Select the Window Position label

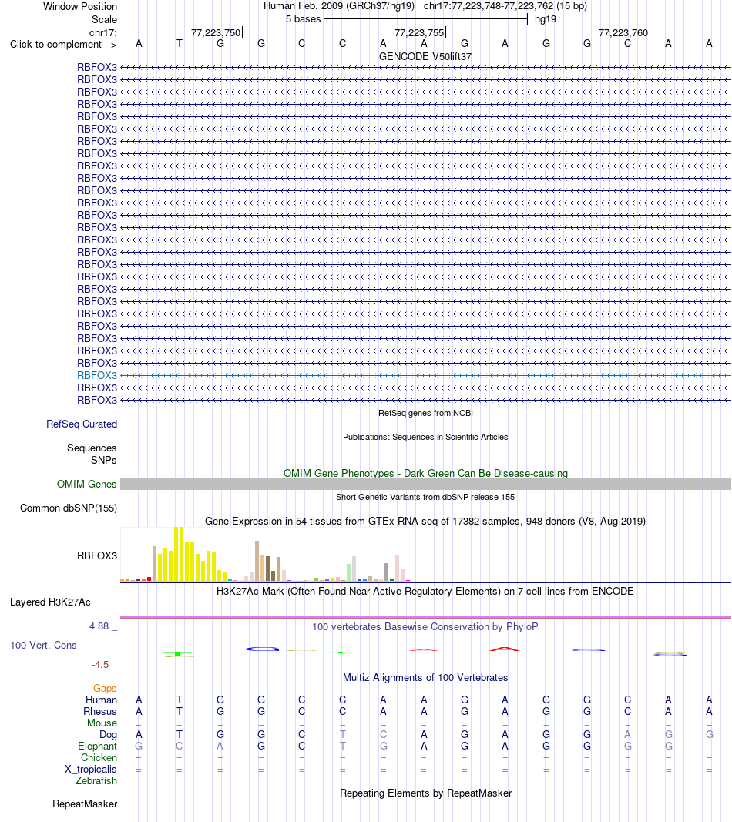79,6
